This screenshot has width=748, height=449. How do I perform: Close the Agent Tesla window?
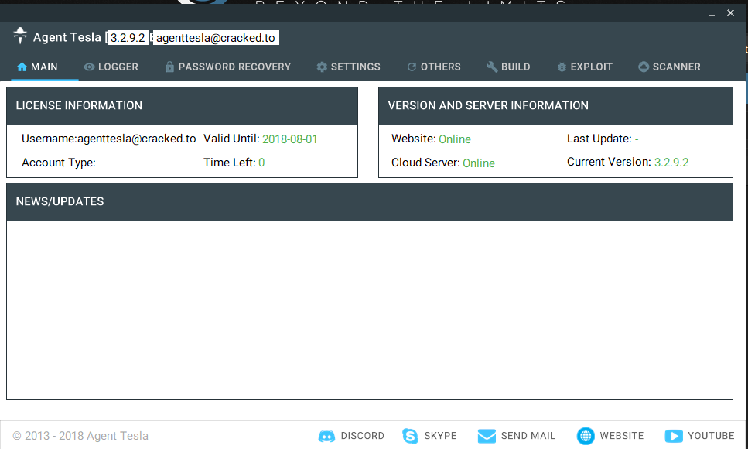[730, 13]
